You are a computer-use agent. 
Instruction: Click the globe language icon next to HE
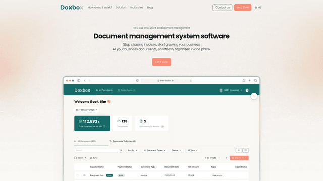click(x=256, y=8)
